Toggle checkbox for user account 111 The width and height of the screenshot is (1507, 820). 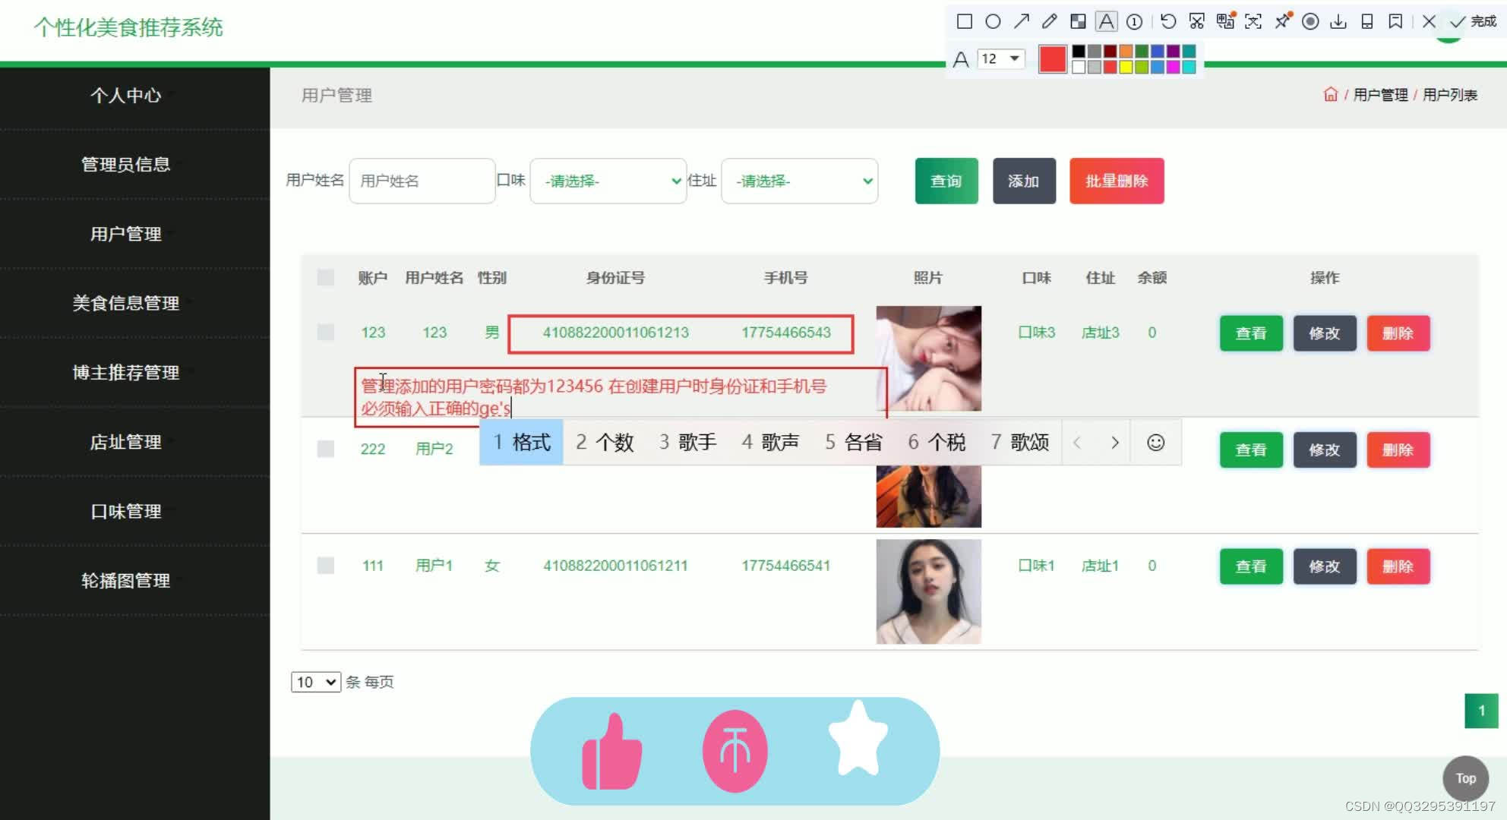click(x=325, y=564)
